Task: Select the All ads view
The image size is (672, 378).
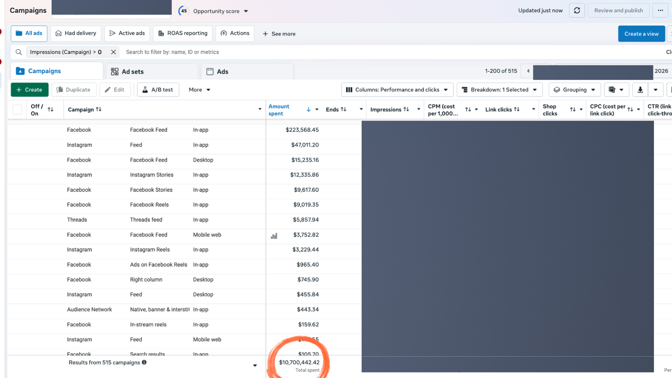Action: (29, 34)
